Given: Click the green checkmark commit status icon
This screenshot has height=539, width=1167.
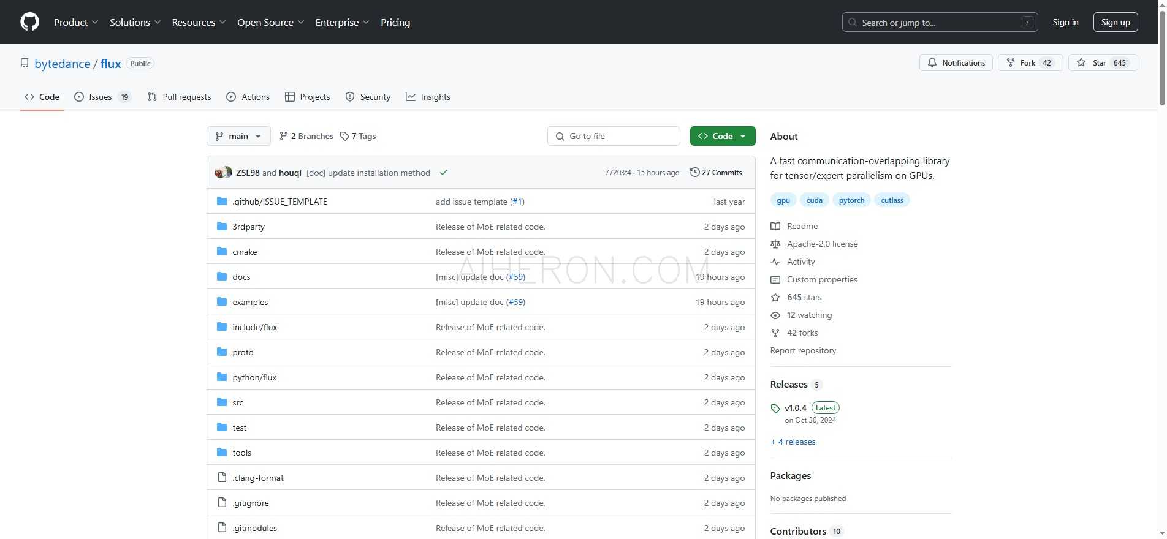Looking at the screenshot, I should (444, 173).
